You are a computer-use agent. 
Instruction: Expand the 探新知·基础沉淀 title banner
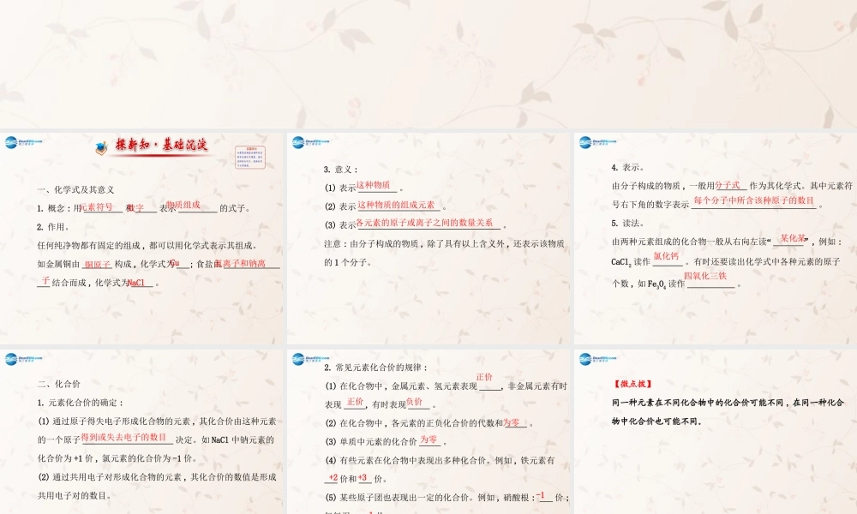point(161,146)
